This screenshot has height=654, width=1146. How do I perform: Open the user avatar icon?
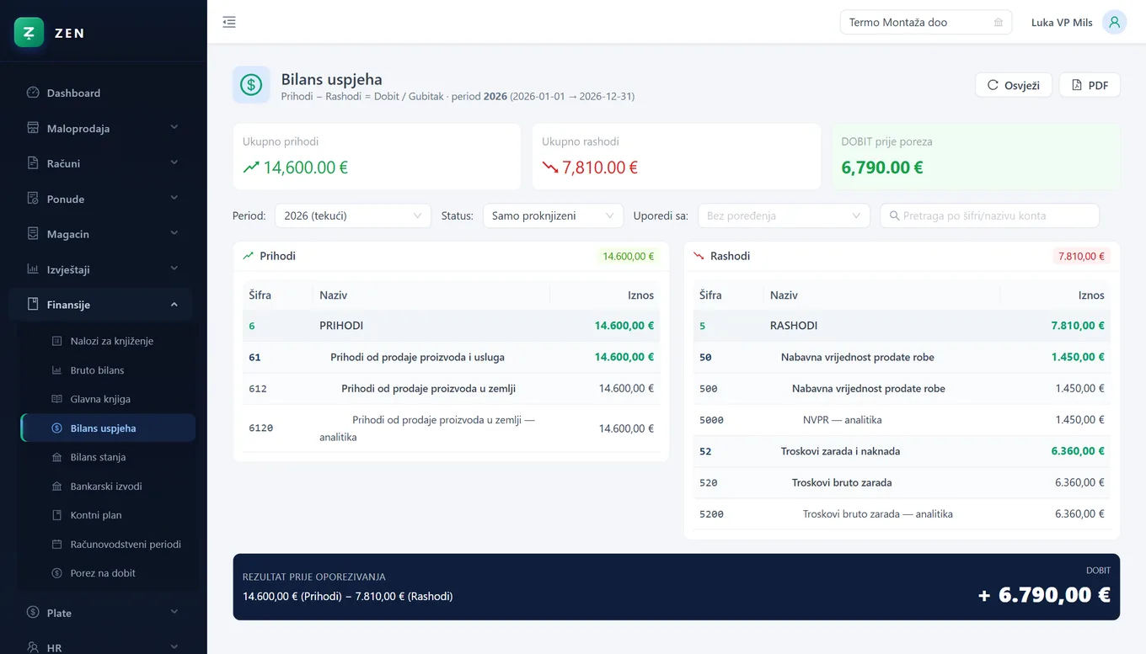click(1115, 22)
